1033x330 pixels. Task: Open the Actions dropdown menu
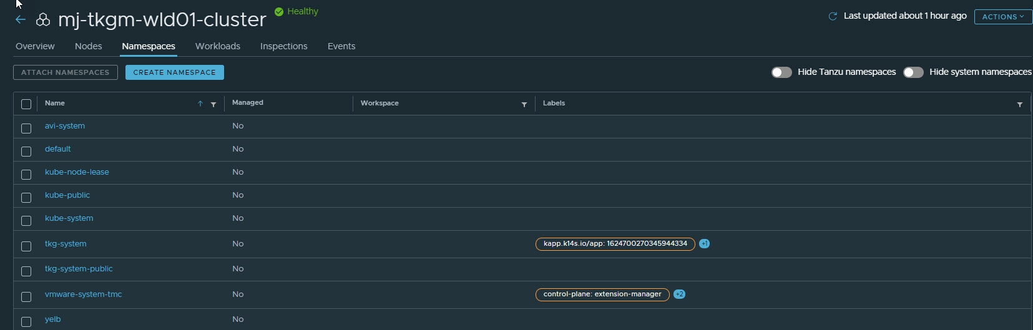click(1002, 17)
